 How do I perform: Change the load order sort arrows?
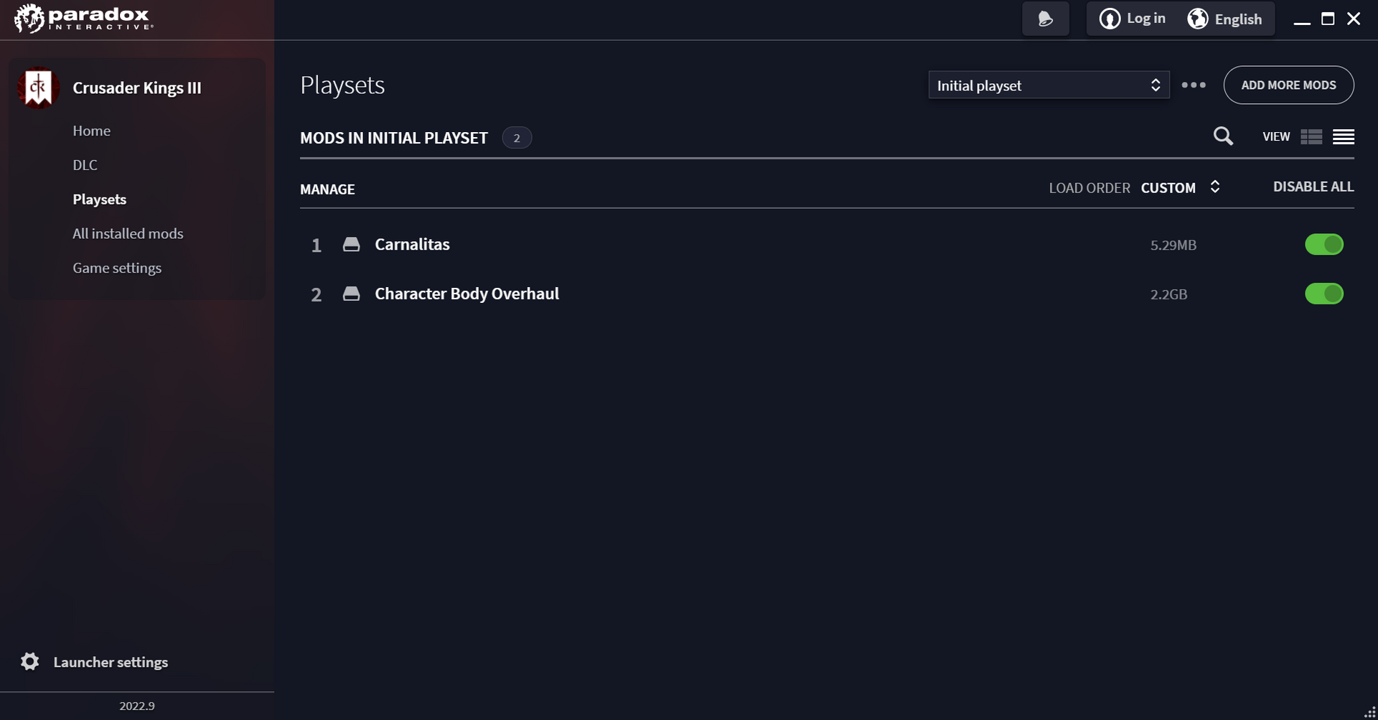click(x=1215, y=187)
